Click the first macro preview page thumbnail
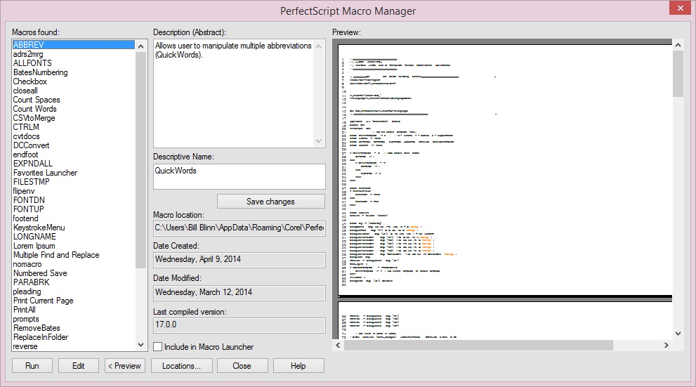Image resolution: width=696 pixels, height=387 pixels. coord(505,170)
